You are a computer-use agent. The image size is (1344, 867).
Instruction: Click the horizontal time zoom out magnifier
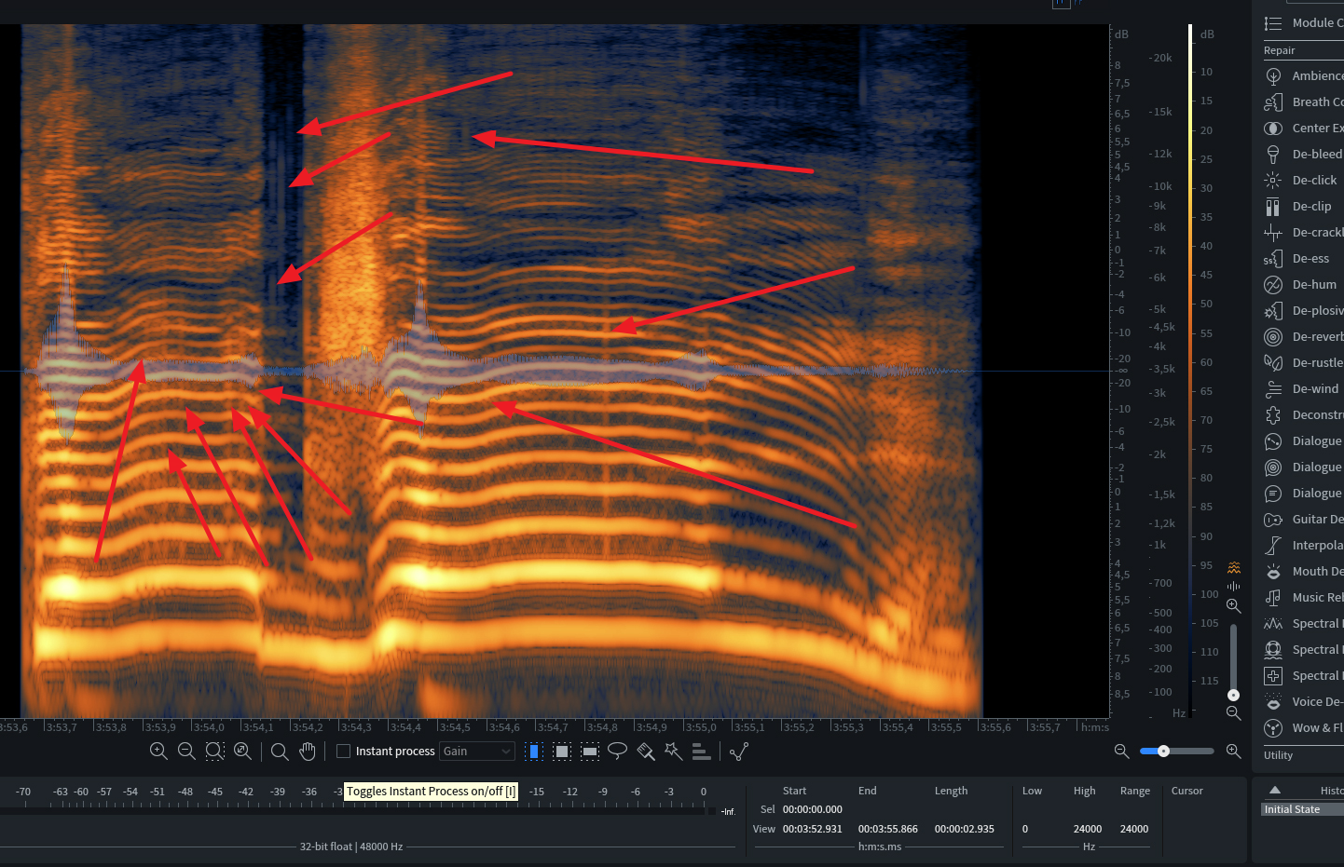[x=1122, y=751]
